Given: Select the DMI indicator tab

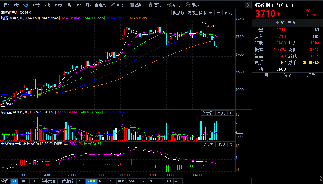Looking at the screenshot, I should [151, 181].
